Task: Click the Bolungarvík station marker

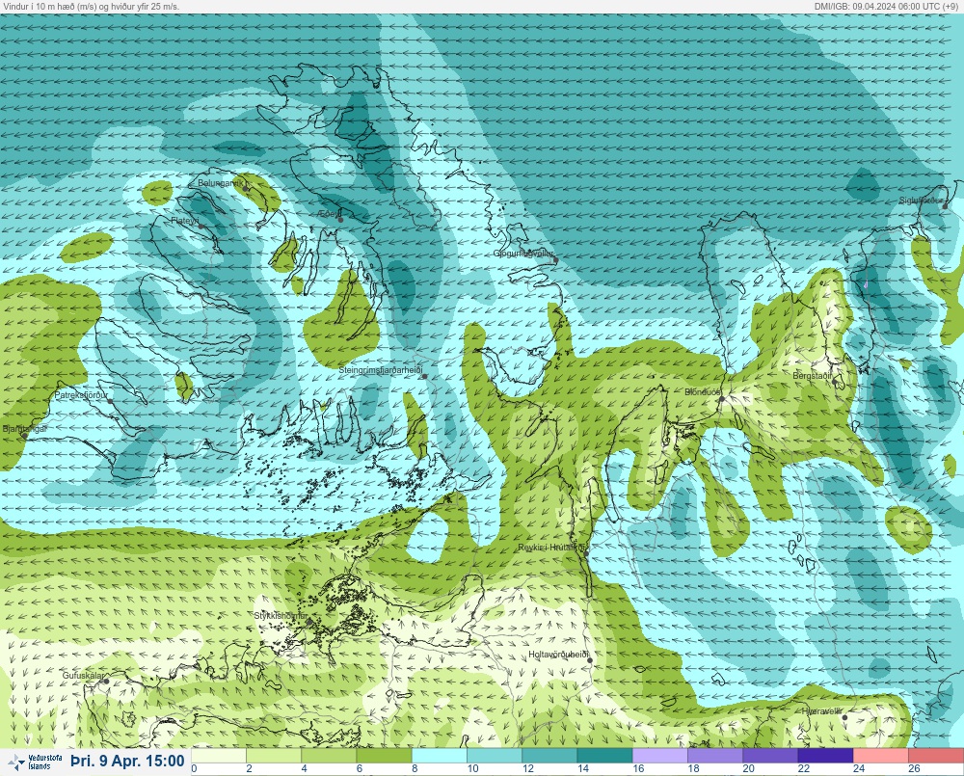Action: click(247, 189)
